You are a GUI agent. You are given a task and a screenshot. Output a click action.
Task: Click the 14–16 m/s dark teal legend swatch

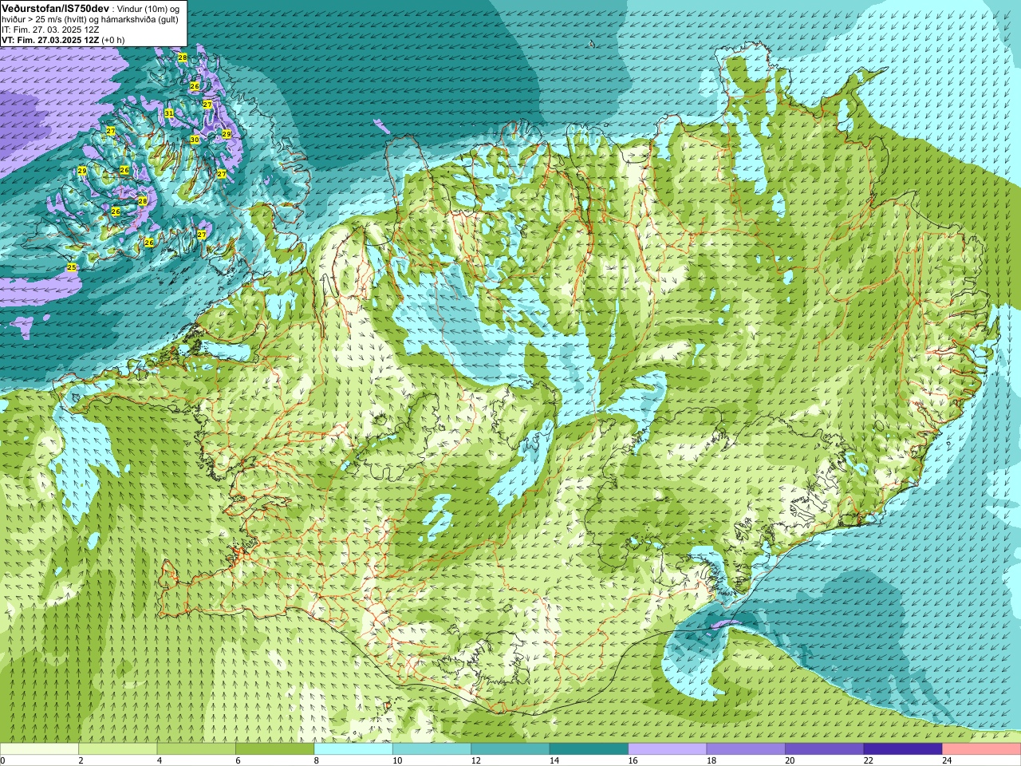pyautogui.click(x=589, y=749)
